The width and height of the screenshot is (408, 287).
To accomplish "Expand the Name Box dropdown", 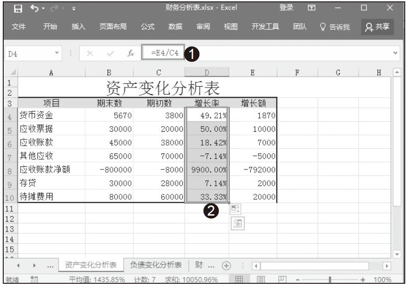I will [57, 53].
